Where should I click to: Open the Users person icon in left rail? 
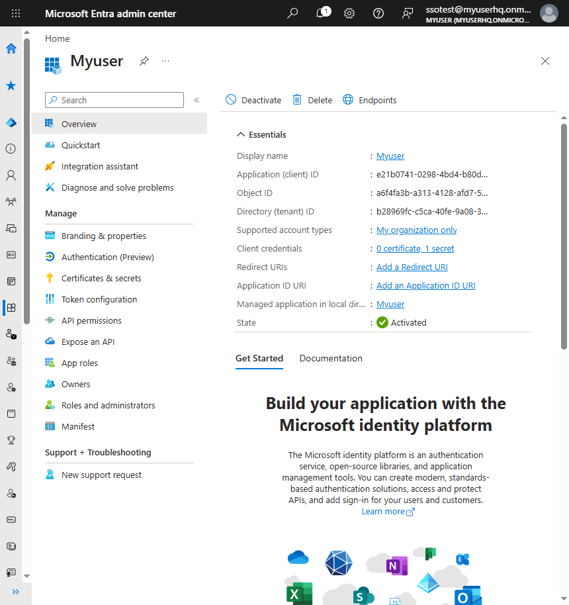11,175
